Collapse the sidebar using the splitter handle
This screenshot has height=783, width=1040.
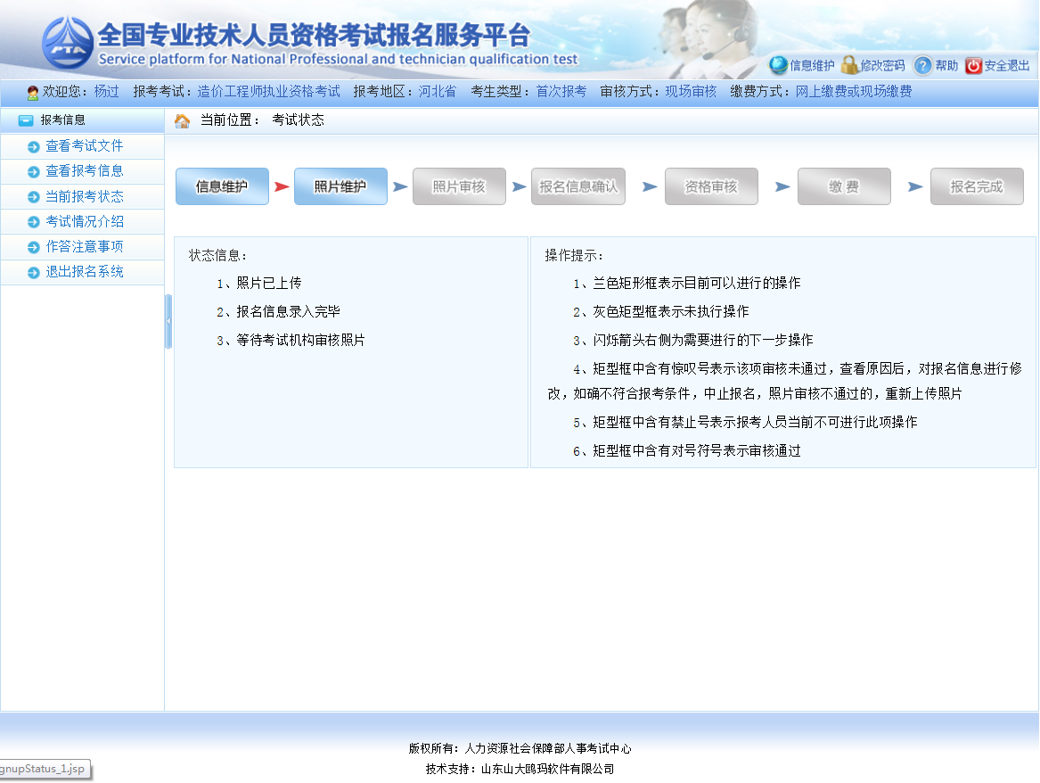[x=168, y=321]
